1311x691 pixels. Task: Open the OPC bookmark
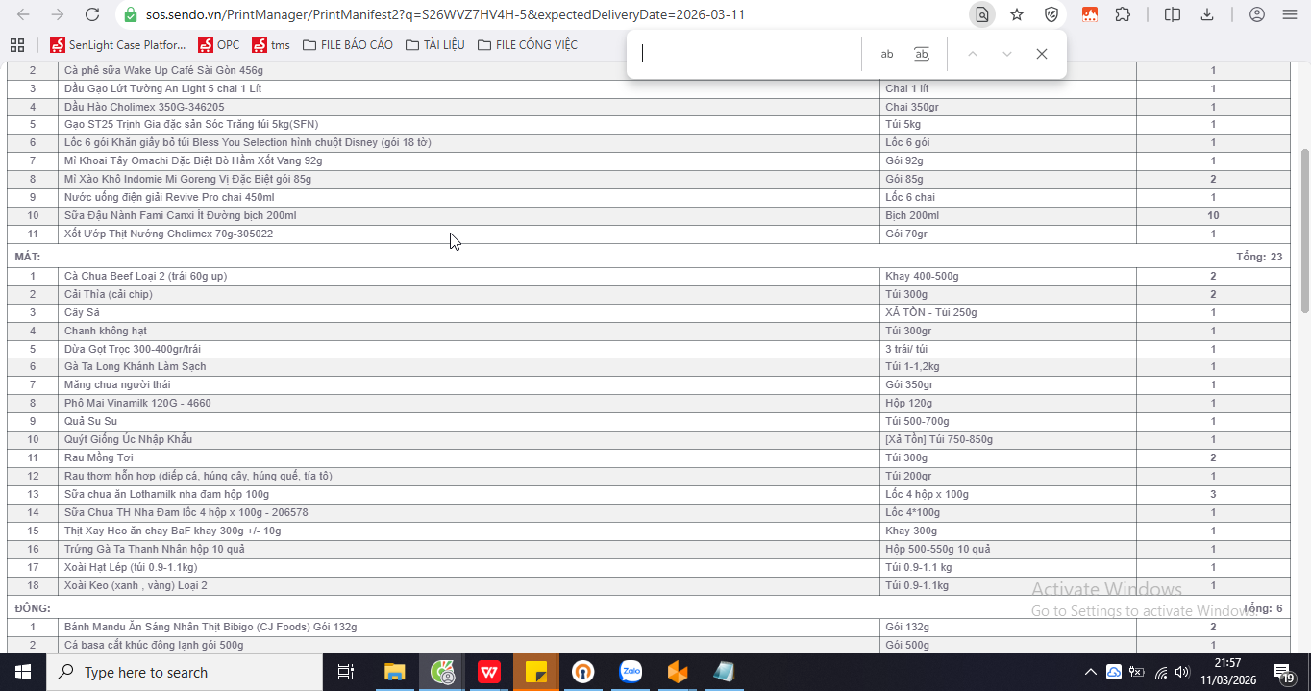pyautogui.click(x=219, y=44)
